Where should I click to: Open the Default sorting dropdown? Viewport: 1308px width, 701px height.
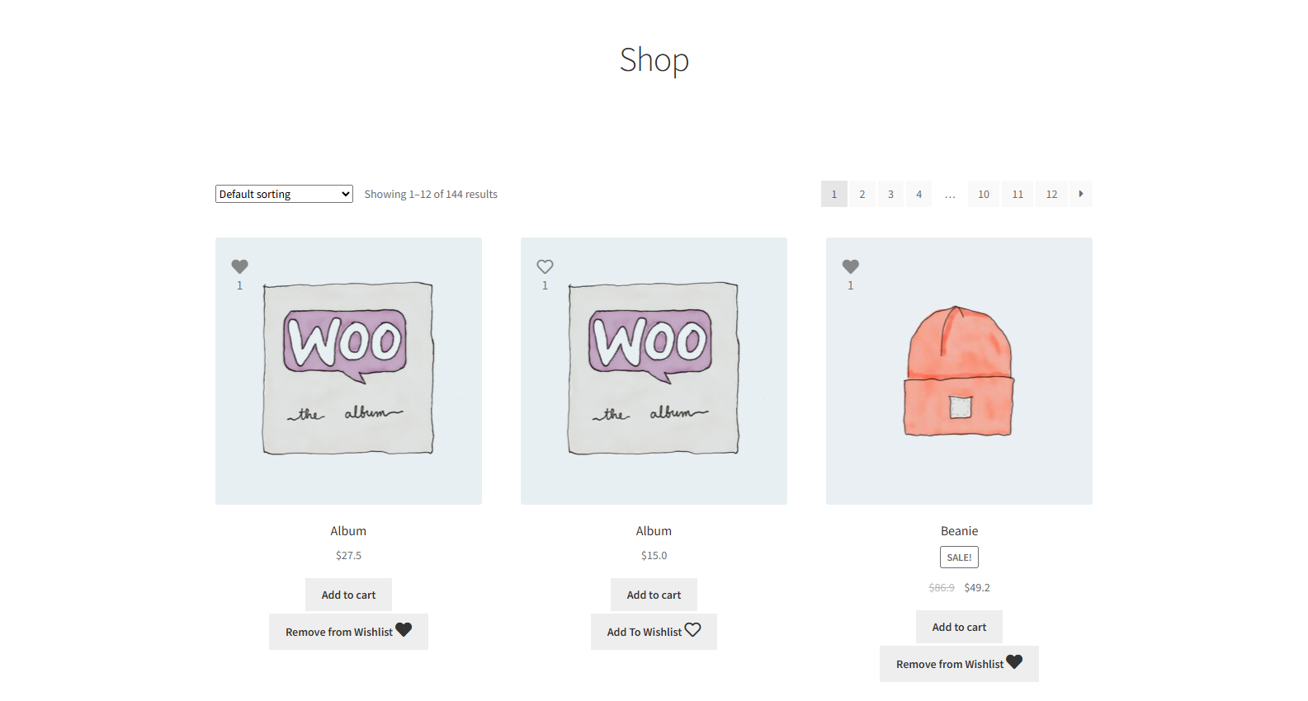tap(284, 194)
